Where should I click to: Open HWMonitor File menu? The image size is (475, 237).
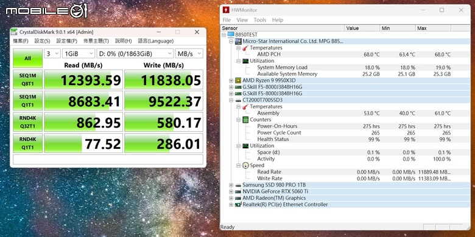pyautogui.click(x=227, y=20)
